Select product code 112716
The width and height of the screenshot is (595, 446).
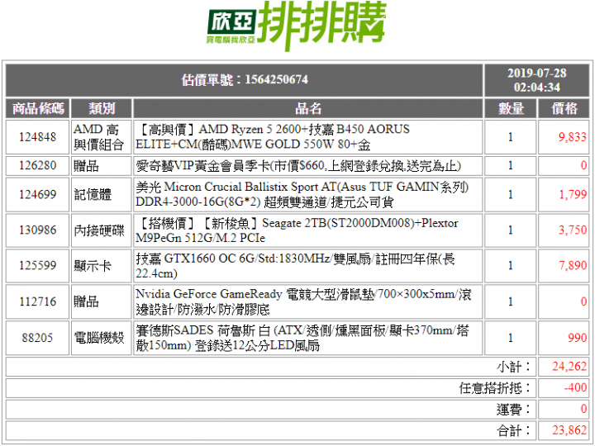(x=37, y=302)
